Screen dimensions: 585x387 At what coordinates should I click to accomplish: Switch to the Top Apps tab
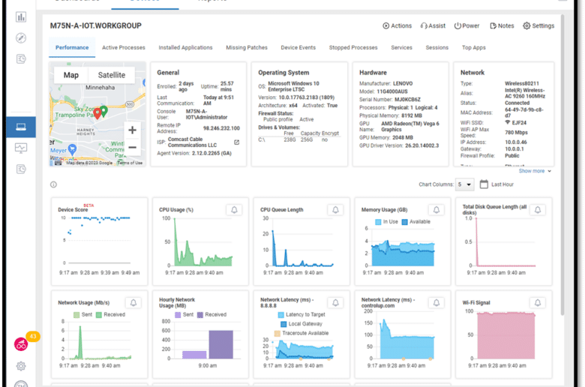[x=474, y=48]
